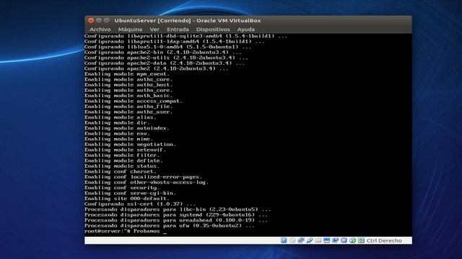Click the line 'Enabling conf security.'
462x259 pixels.
(122, 188)
